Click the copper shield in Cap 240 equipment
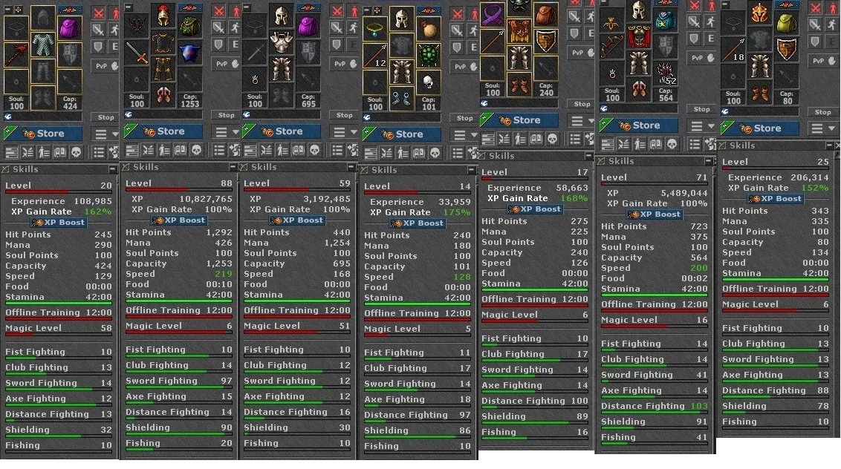 pyautogui.click(x=545, y=42)
